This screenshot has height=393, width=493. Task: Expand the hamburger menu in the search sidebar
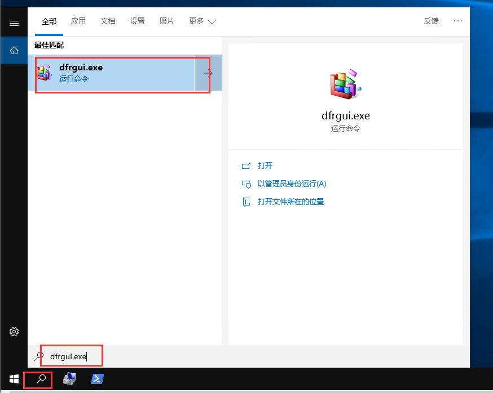click(x=14, y=23)
